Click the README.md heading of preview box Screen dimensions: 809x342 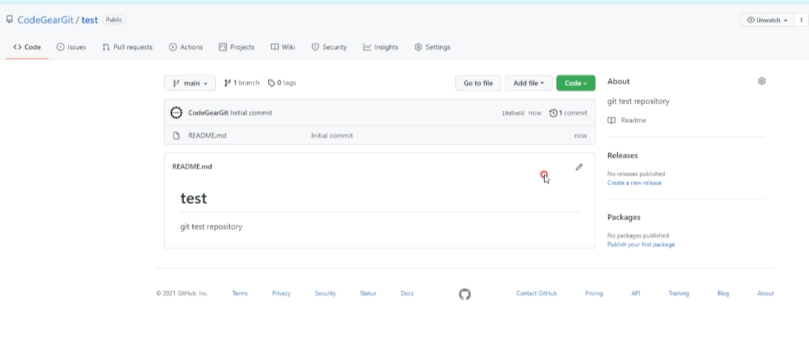point(192,167)
